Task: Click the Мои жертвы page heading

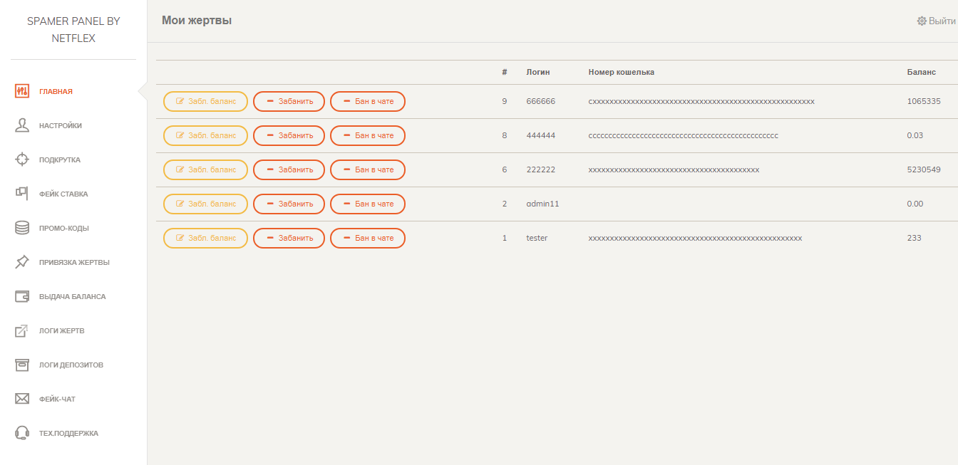Action: 197,21
